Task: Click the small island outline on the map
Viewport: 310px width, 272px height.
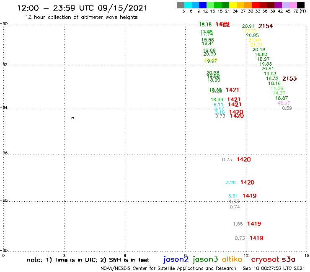Action: pyautogui.click(x=72, y=118)
